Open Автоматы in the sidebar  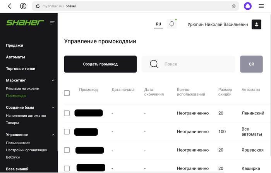[x=15, y=57]
